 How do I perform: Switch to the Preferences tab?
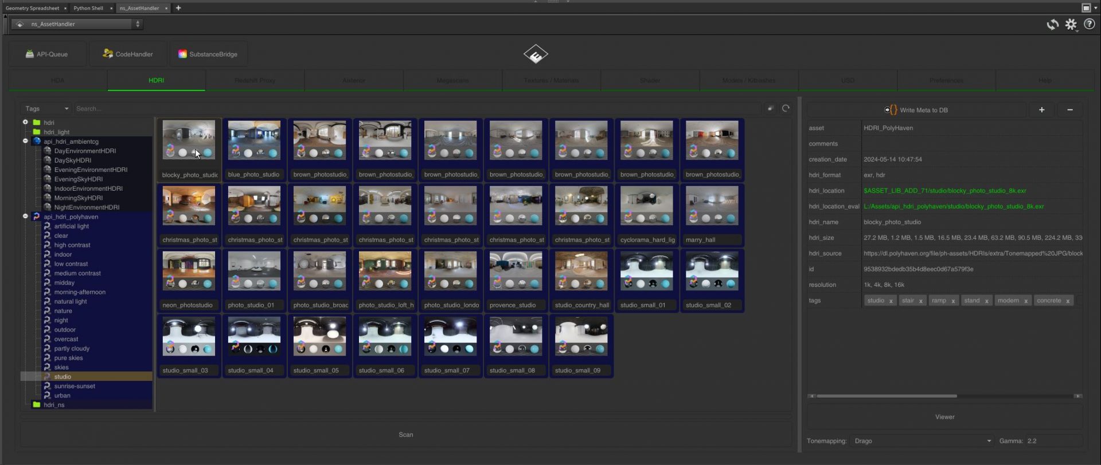point(946,81)
